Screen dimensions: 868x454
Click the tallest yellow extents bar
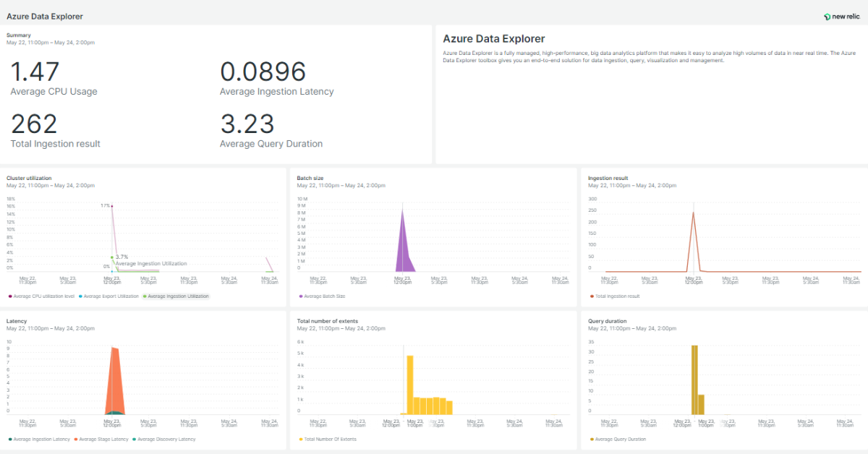coord(410,385)
